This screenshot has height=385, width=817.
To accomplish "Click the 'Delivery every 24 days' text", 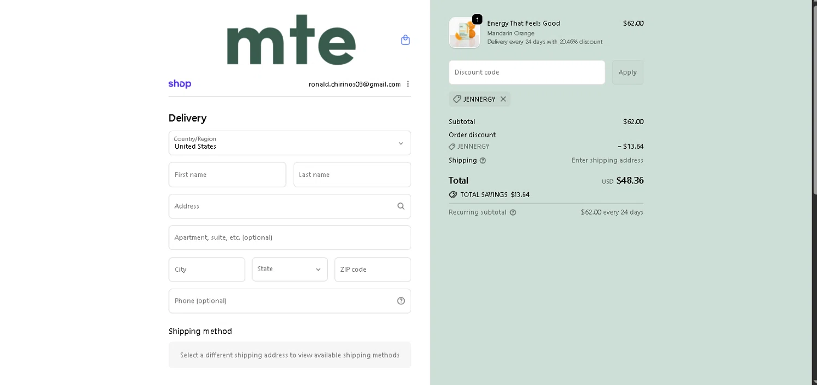I will point(545,42).
